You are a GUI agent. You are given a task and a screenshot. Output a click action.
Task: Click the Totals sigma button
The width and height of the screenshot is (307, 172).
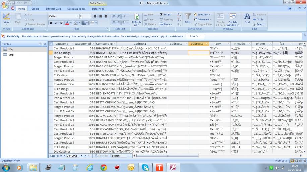coord(165,14)
